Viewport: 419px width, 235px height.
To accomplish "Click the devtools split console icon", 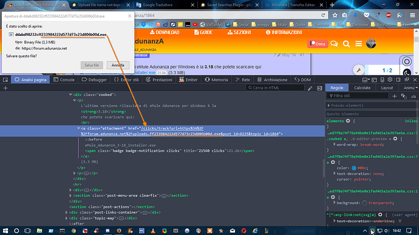I will [374, 80].
